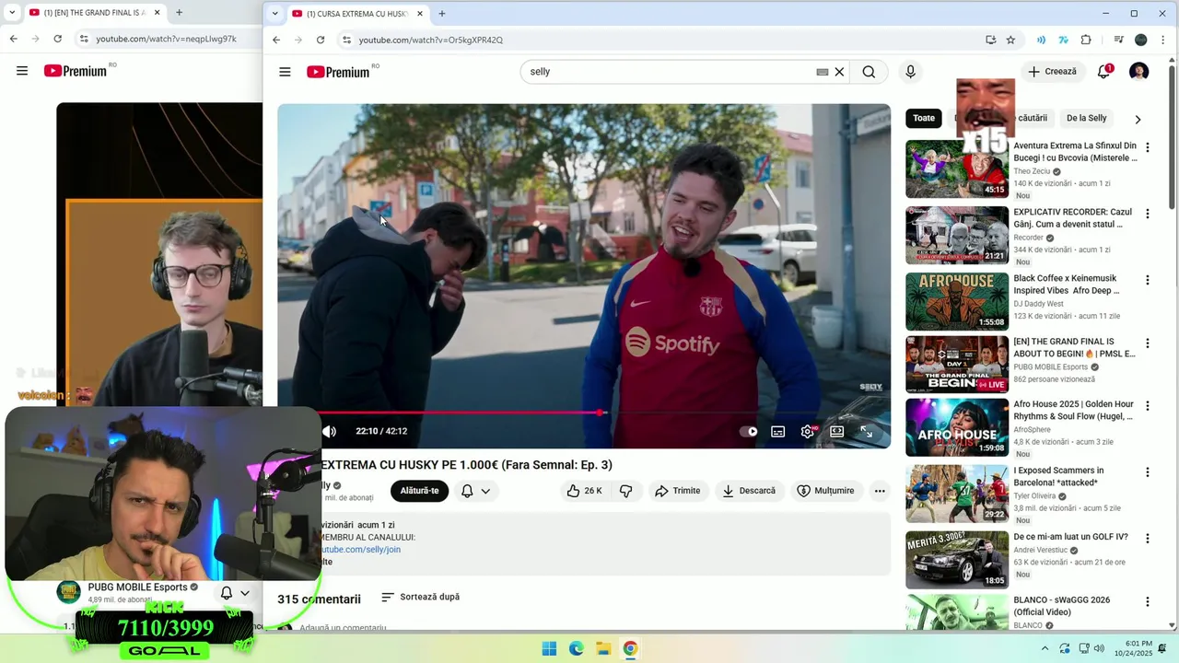Open File Explorer from taskbar
Viewport: 1179px width, 663px height.
tap(602, 648)
